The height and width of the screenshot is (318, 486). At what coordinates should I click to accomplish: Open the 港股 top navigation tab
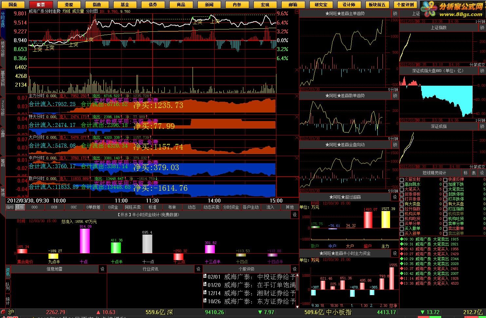pos(69,5)
